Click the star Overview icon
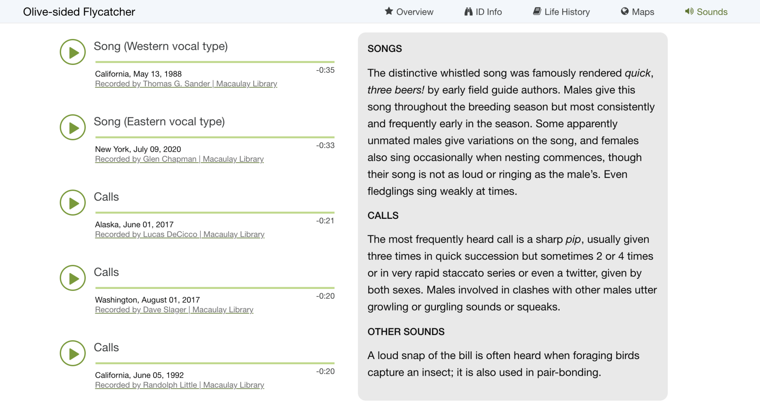This screenshot has height=411, width=760. [x=388, y=11]
